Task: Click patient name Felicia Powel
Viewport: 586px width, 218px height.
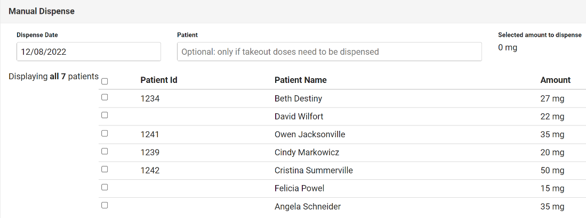Action: (299, 189)
